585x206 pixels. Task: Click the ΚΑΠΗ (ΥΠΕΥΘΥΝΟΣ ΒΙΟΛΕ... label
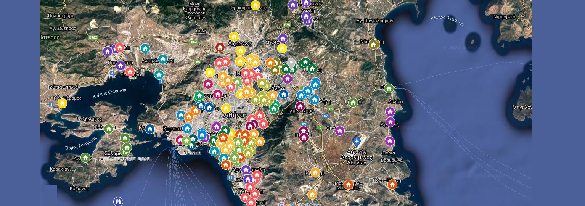125,159
